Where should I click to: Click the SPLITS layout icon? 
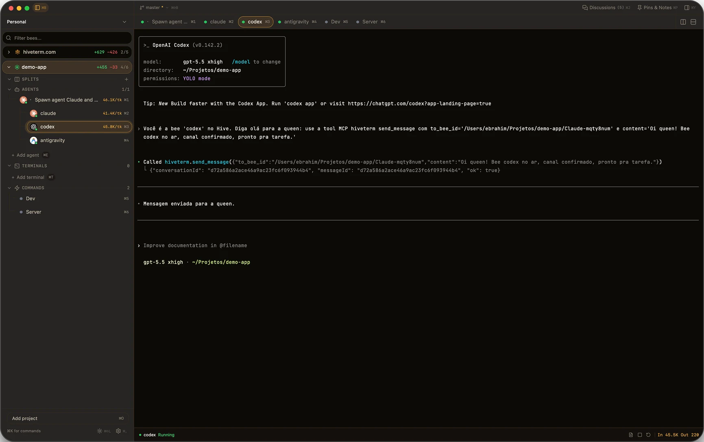click(x=17, y=79)
